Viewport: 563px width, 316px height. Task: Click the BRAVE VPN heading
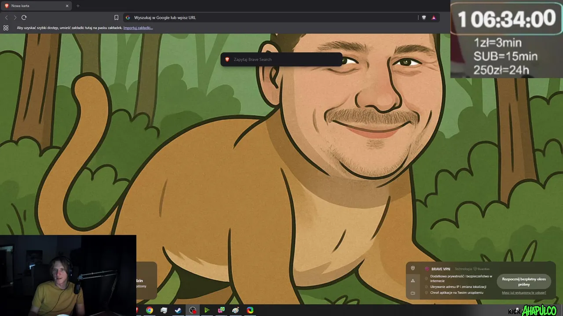pos(441,269)
